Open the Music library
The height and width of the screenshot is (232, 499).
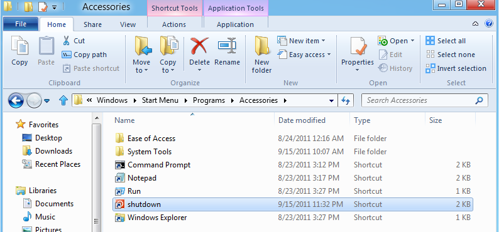point(39,217)
